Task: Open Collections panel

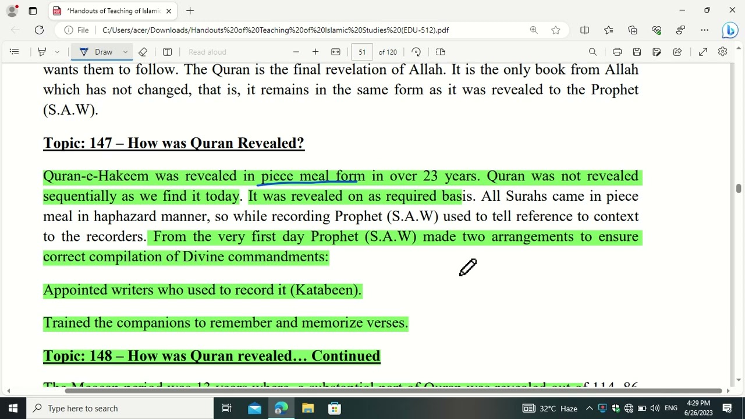Action: (633, 30)
